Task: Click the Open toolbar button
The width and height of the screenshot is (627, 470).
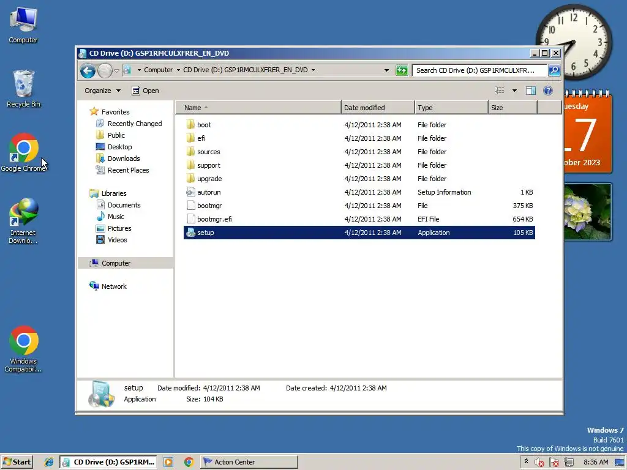Action: pos(146,91)
